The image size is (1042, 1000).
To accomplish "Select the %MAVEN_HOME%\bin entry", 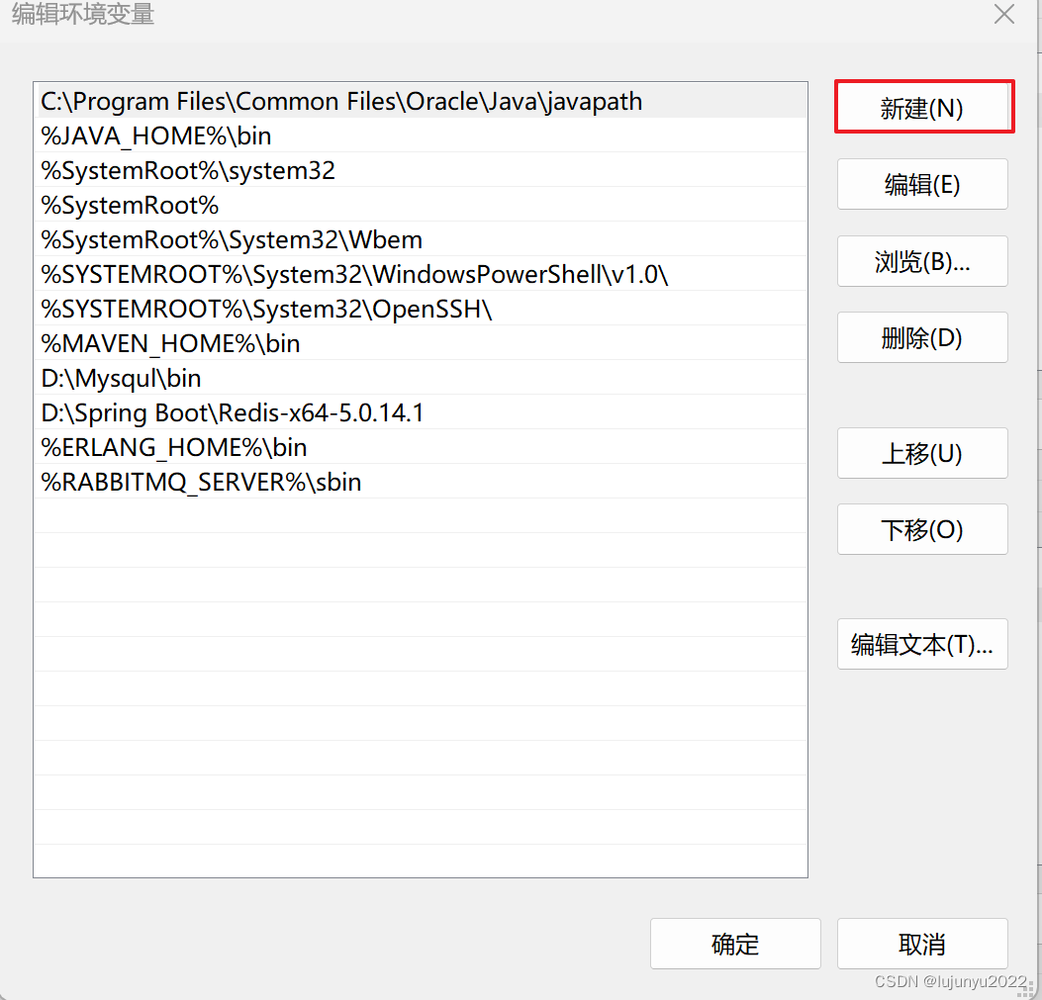I will (x=421, y=343).
